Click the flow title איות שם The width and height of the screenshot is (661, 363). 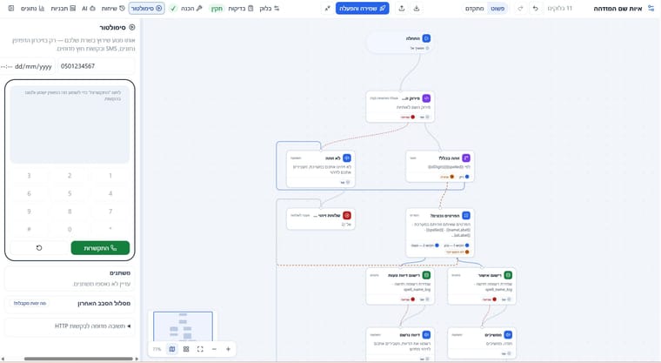(618, 9)
